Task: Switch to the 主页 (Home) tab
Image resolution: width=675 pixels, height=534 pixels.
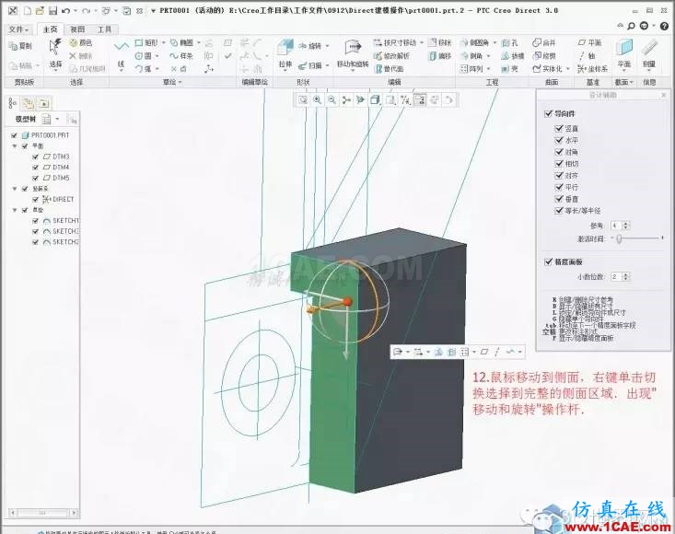Action: point(50,29)
